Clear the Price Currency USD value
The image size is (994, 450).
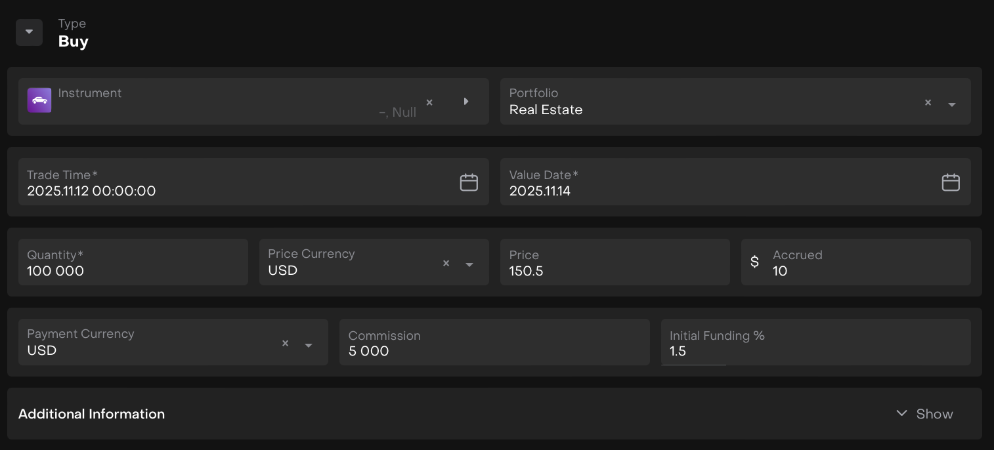coord(446,263)
